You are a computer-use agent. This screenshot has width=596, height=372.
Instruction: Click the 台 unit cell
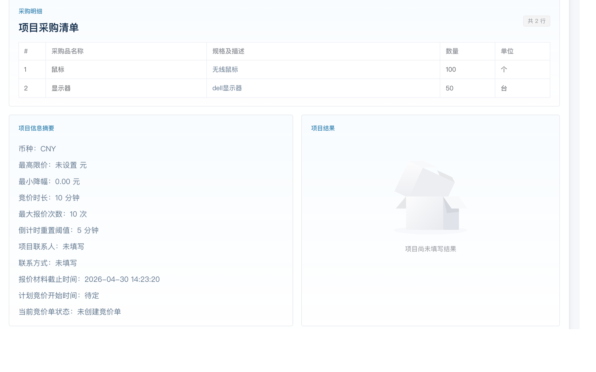tap(504, 88)
